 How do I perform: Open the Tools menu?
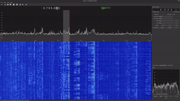(5, 3)
